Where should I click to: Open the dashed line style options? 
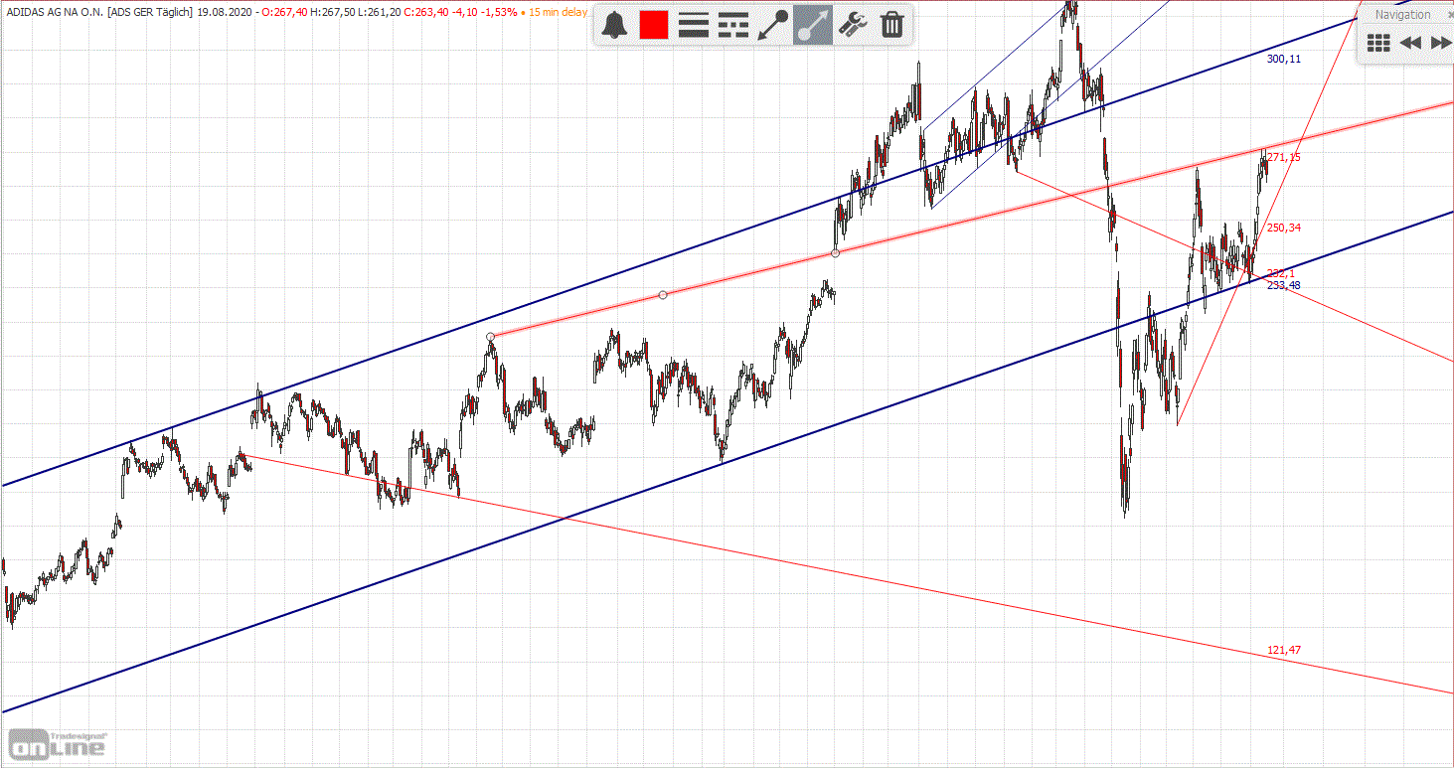(732, 25)
